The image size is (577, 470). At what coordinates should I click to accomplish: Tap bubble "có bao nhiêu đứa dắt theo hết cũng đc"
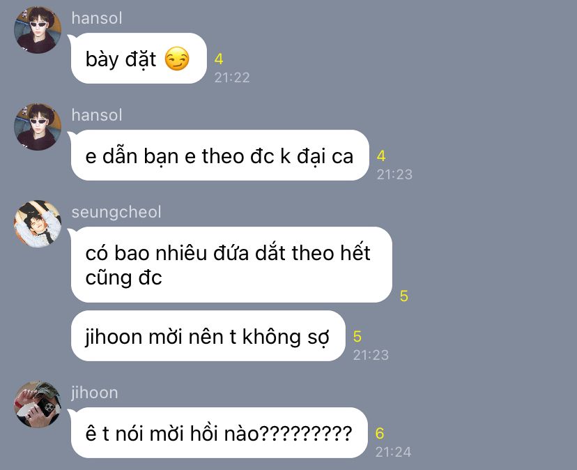[231, 265]
